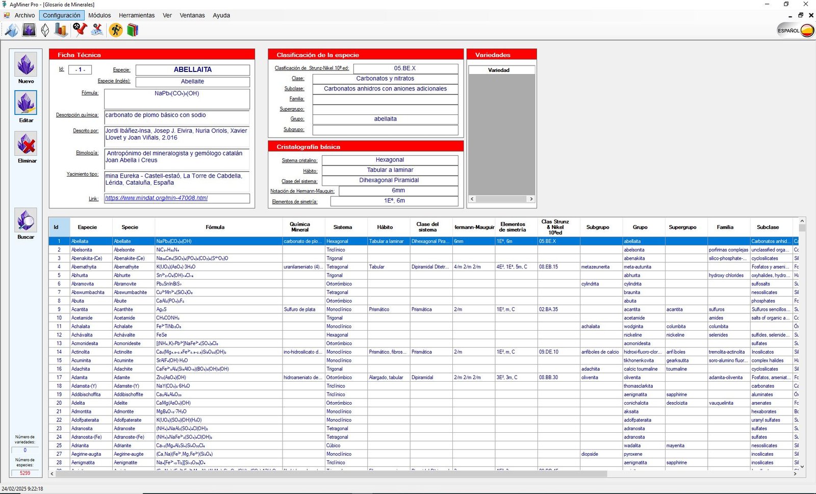
Task: Open the map with pushpin toolbar icon
Action: (97, 30)
